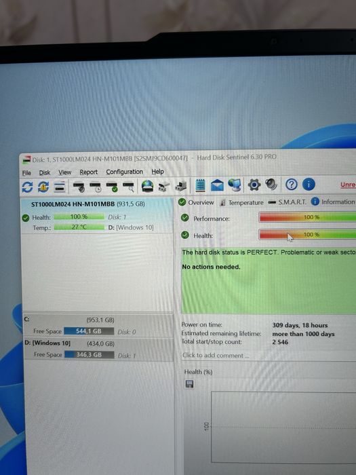Click the C: free space 544,1 GB bar
Viewport: 356px width, 475px height.
click(89, 331)
